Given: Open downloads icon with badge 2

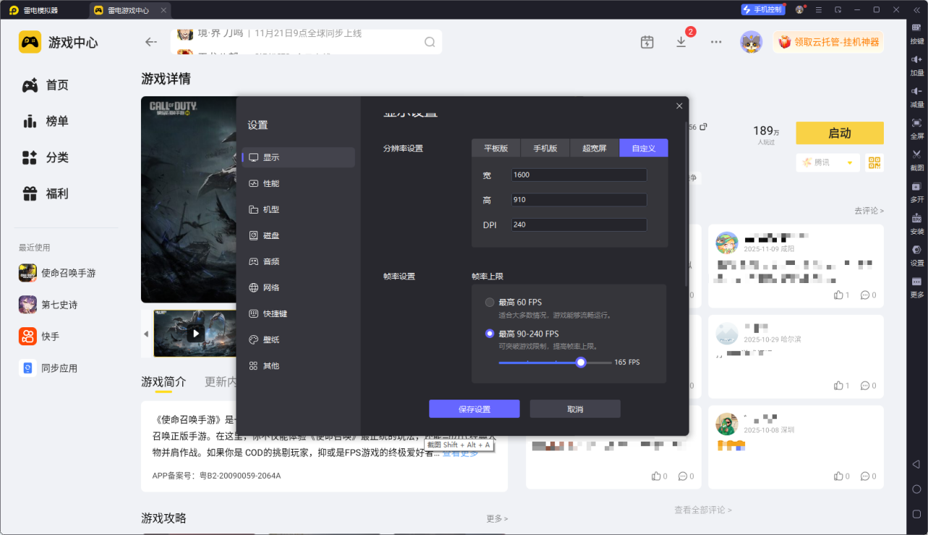Looking at the screenshot, I should [681, 42].
